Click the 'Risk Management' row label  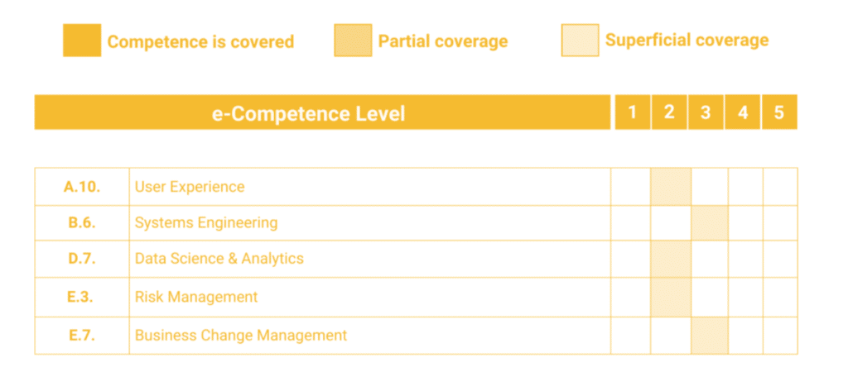196,297
